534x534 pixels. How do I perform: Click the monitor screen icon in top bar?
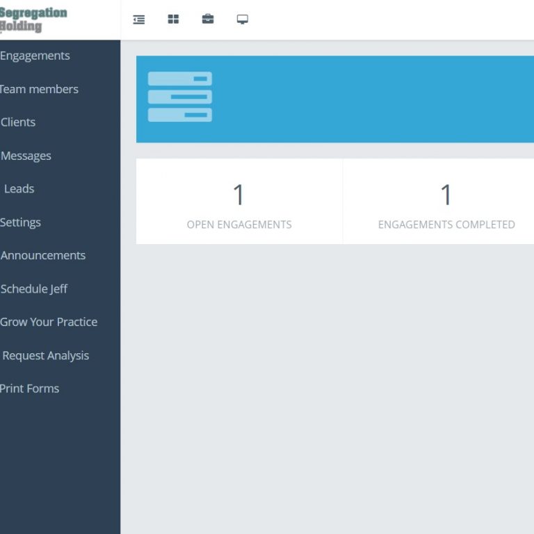tap(242, 19)
